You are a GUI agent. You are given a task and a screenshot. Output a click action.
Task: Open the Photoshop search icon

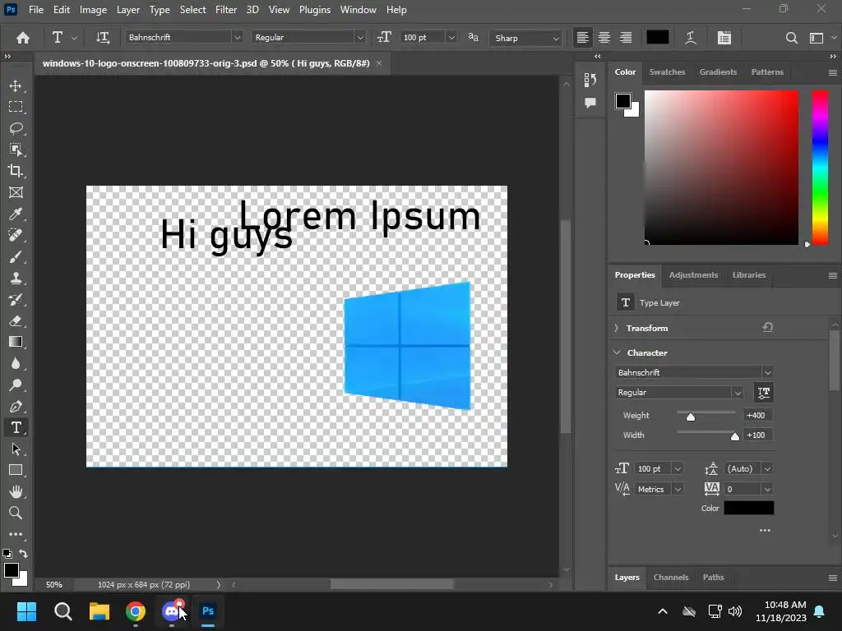click(x=791, y=38)
